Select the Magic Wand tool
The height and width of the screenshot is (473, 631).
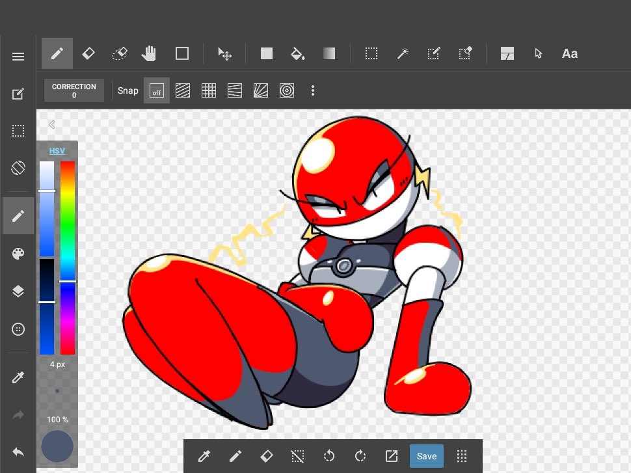coord(403,53)
